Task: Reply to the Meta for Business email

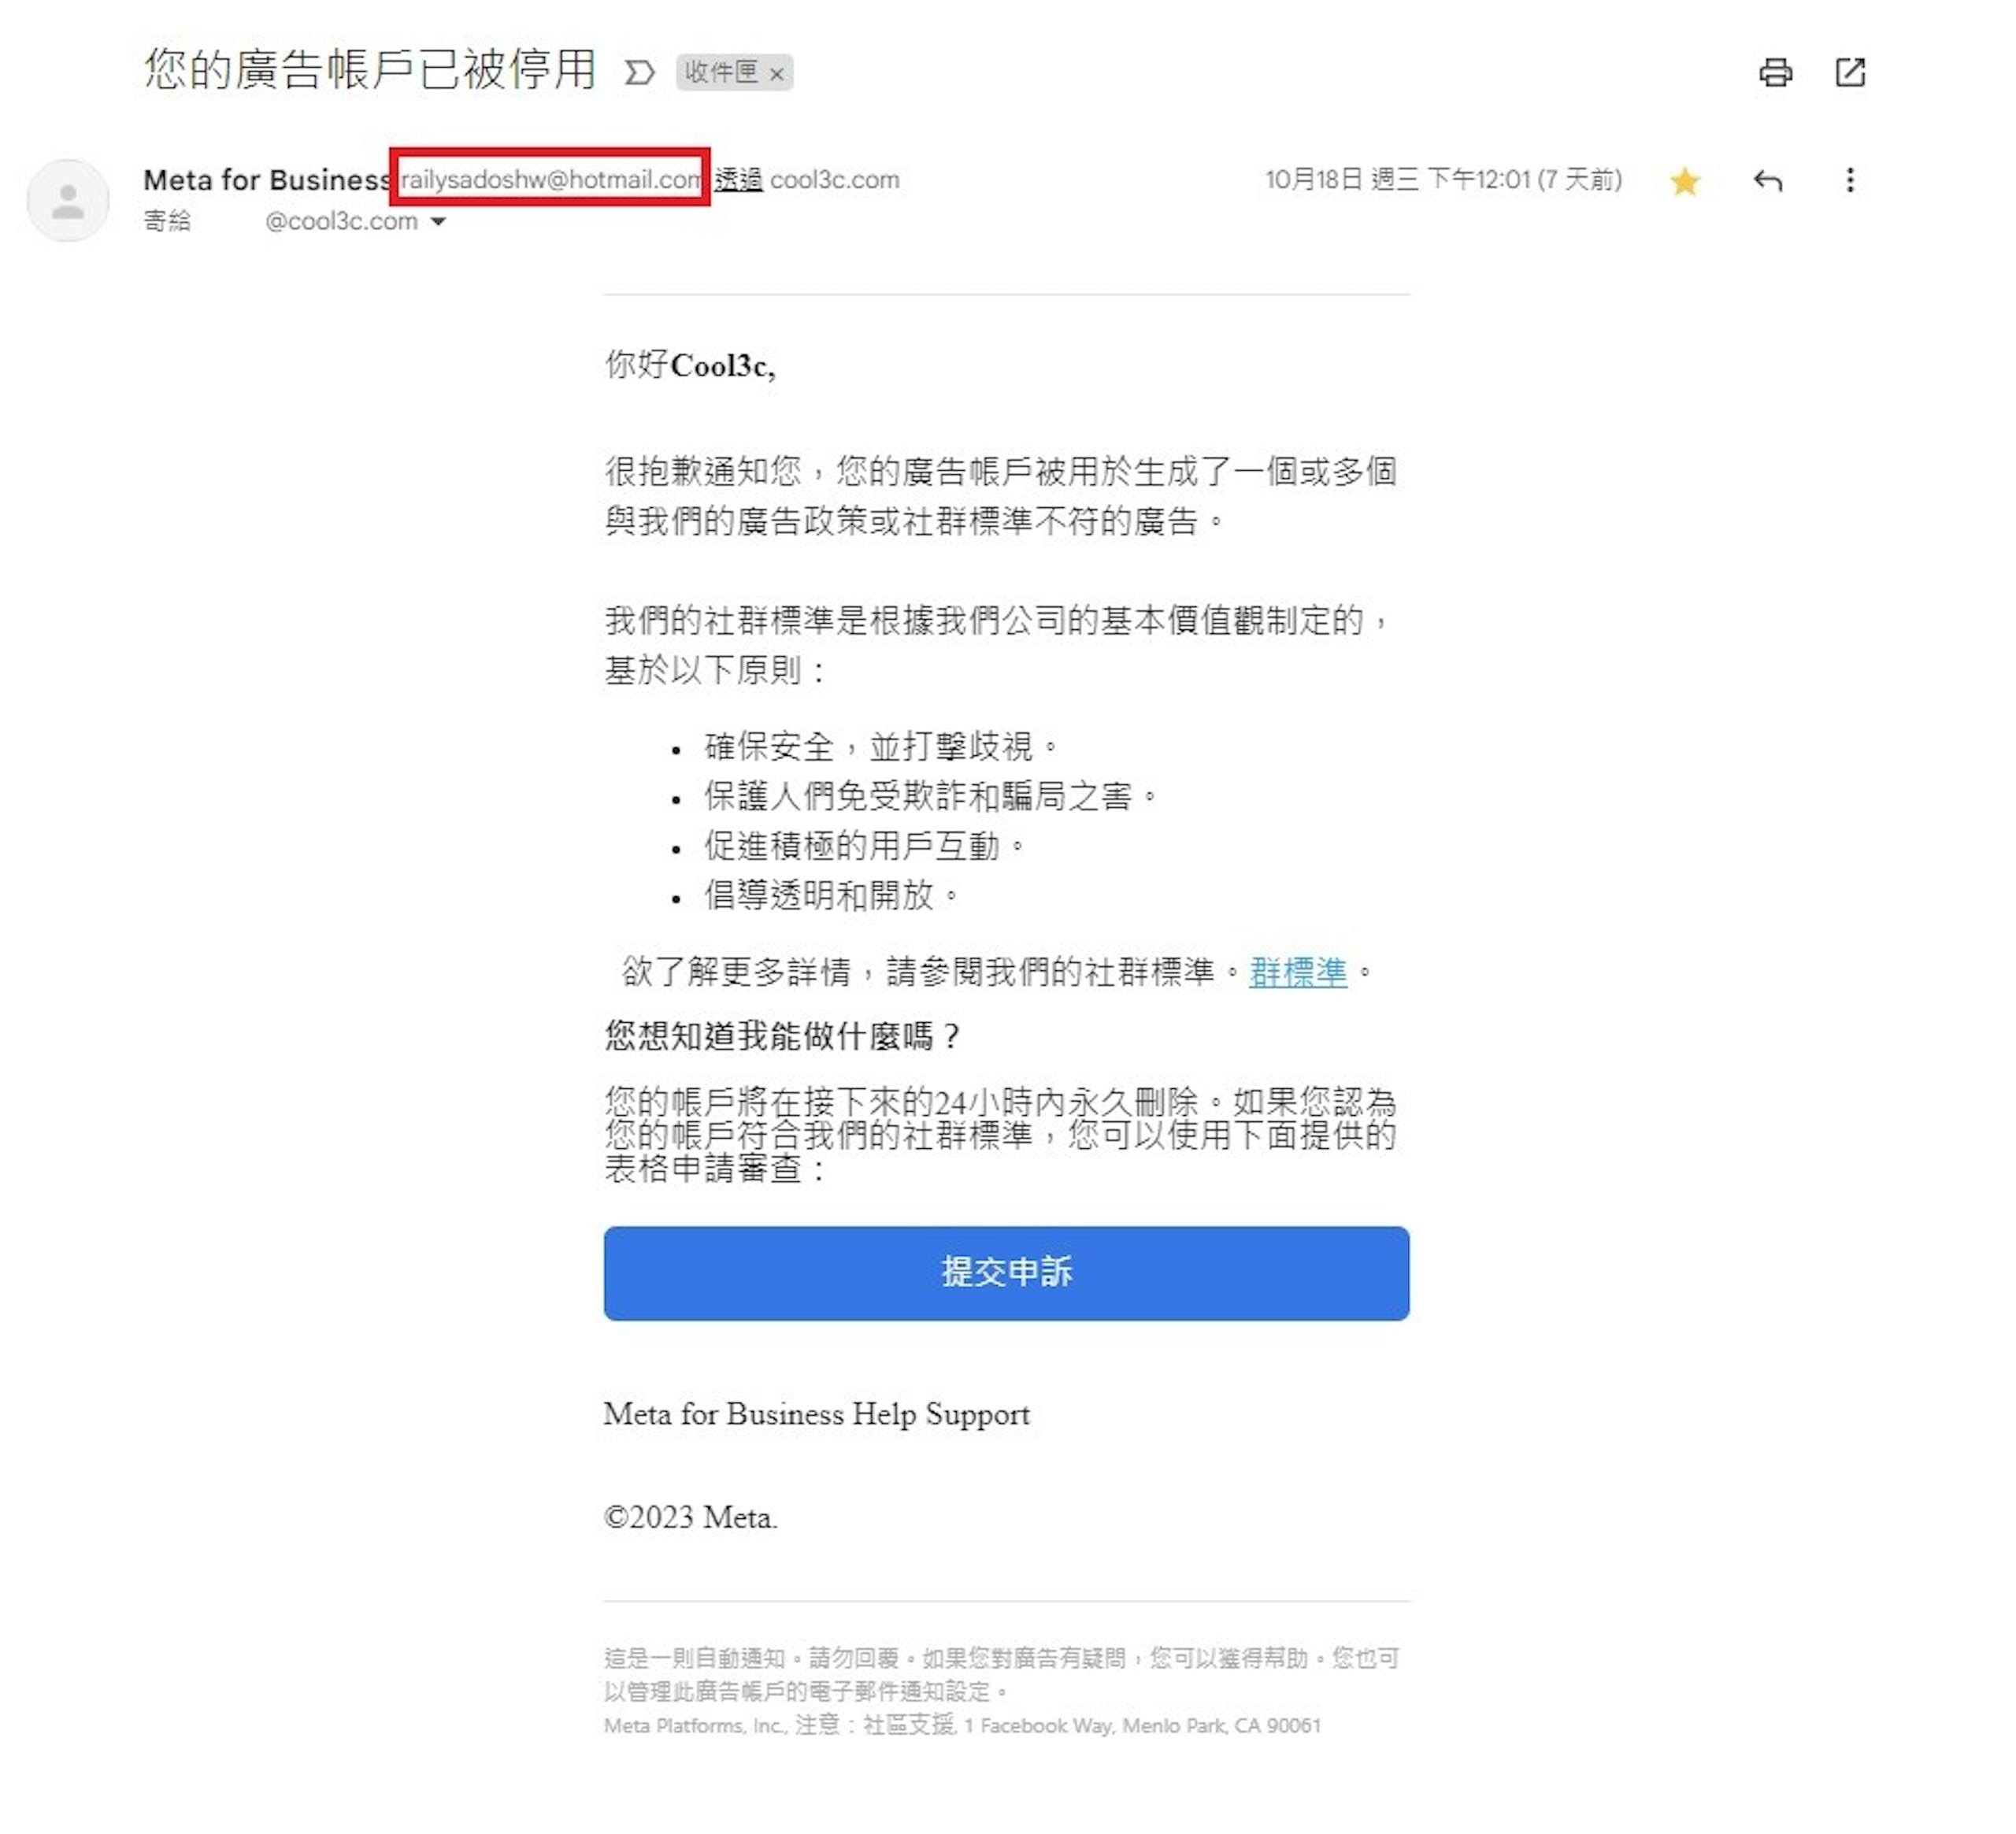Action: click(1768, 180)
